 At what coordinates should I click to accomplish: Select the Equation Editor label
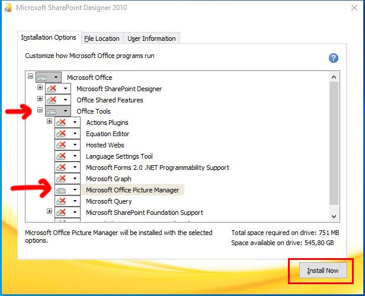point(108,134)
